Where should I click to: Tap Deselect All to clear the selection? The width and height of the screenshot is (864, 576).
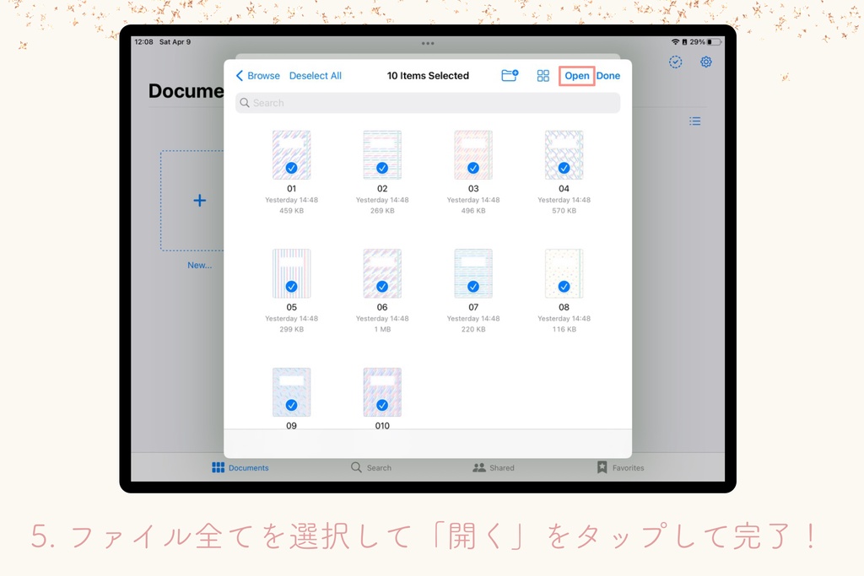coord(315,75)
